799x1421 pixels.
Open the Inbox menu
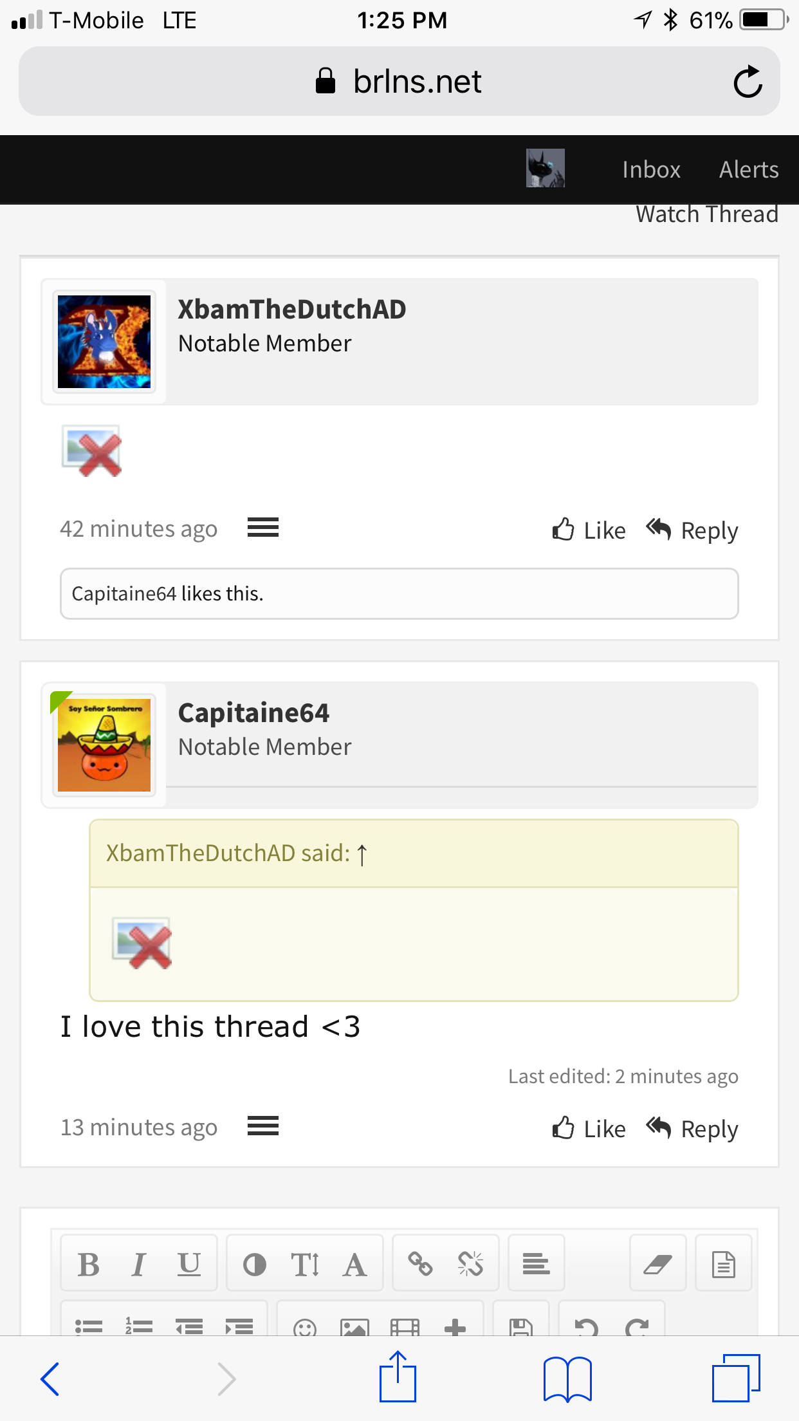651,169
